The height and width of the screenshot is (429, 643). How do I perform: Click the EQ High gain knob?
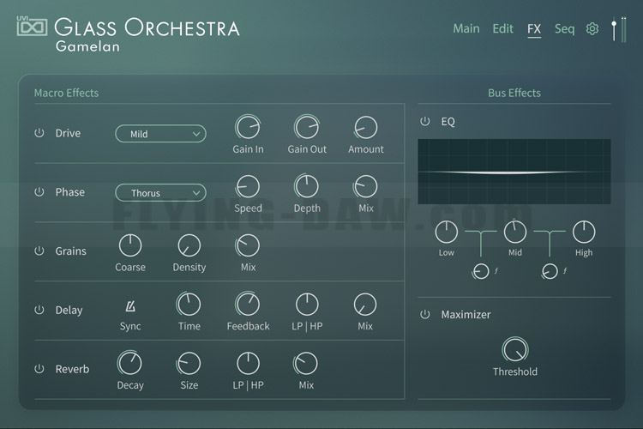[x=584, y=232]
